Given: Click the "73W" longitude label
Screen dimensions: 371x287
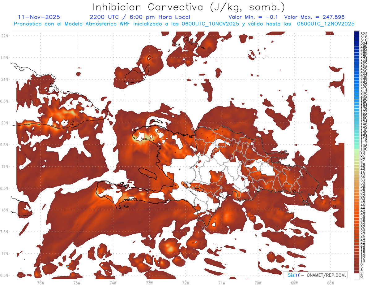Looking at the screenshot, I should [149, 283].
